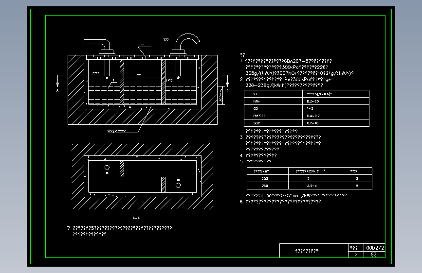This screenshot has height=273, width=422.
Task: Click the 300mm dimension label
Action: click(x=221, y=96)
